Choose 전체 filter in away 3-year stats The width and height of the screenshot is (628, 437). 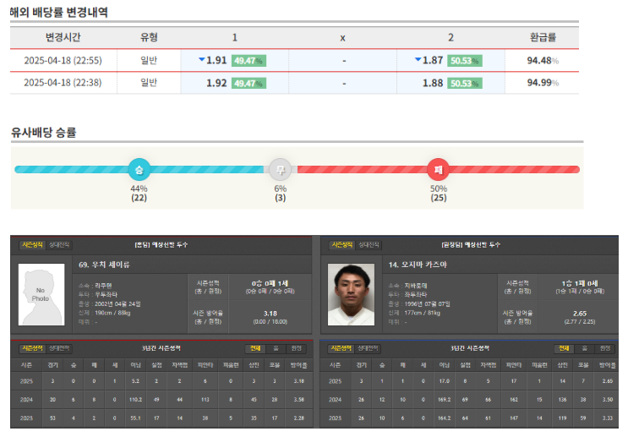tap(564, 348)
